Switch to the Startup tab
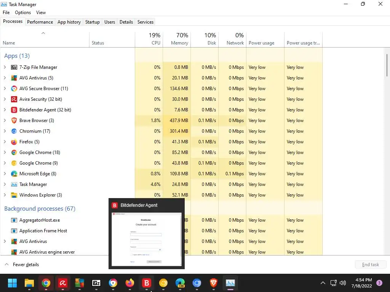The image size is (390, 292). (93, 22)
